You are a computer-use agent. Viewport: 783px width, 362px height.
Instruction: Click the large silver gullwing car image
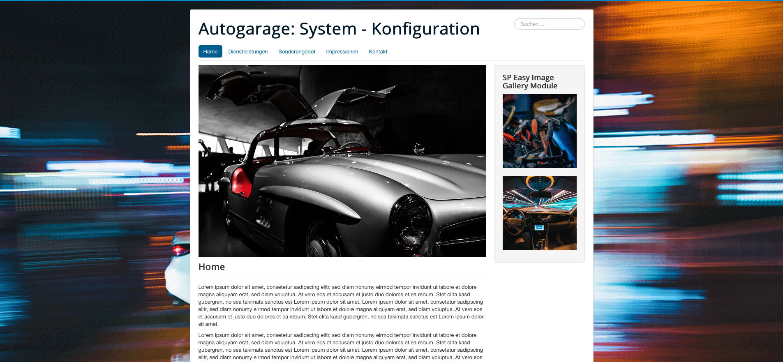click(342, 161)
